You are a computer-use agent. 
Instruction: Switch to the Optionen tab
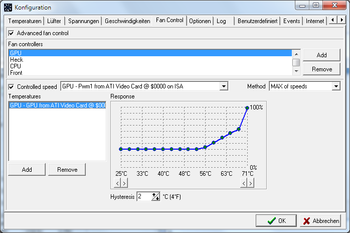click(200, 21)
